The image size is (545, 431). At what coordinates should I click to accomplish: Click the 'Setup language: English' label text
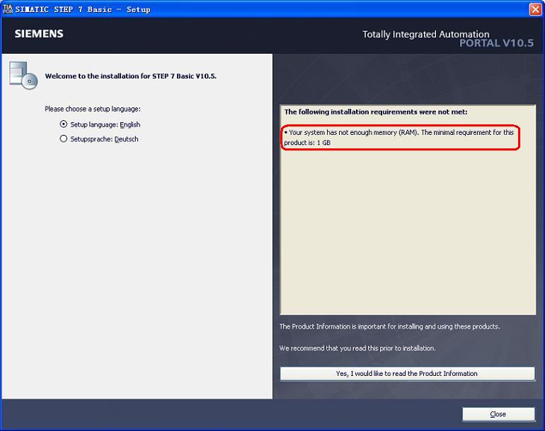105,124
